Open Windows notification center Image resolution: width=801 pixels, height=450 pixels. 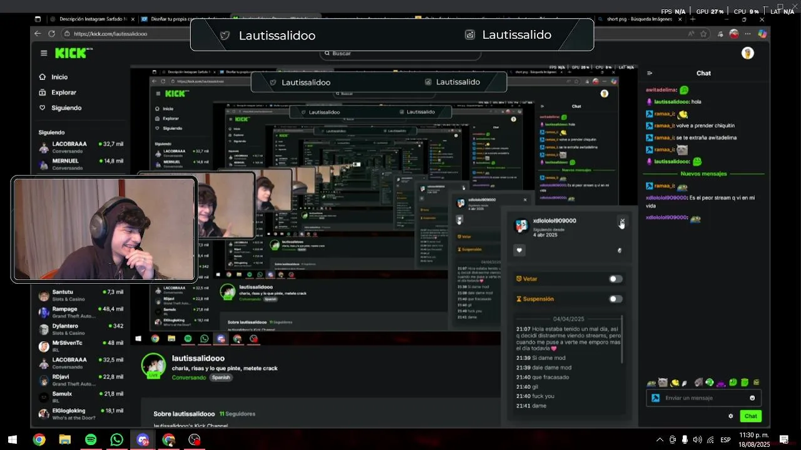[783, 439]
